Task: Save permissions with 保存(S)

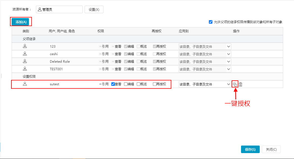Action: click(x=250, y=149)
